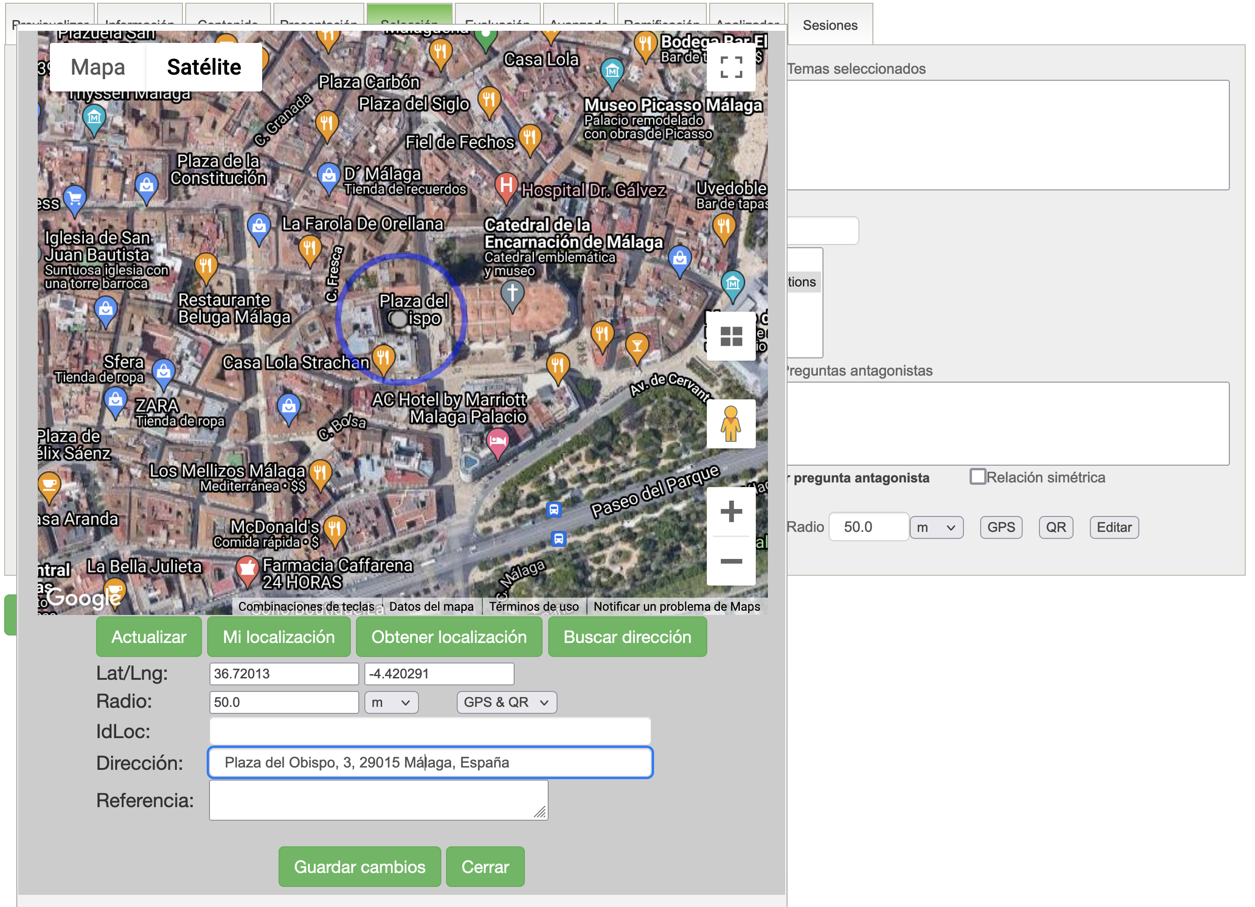Image resolution: width=1255 pixels, height=907 pixels.
Task: Click Hospital Dr. Gálvez marker
Action: coord(506,185)
